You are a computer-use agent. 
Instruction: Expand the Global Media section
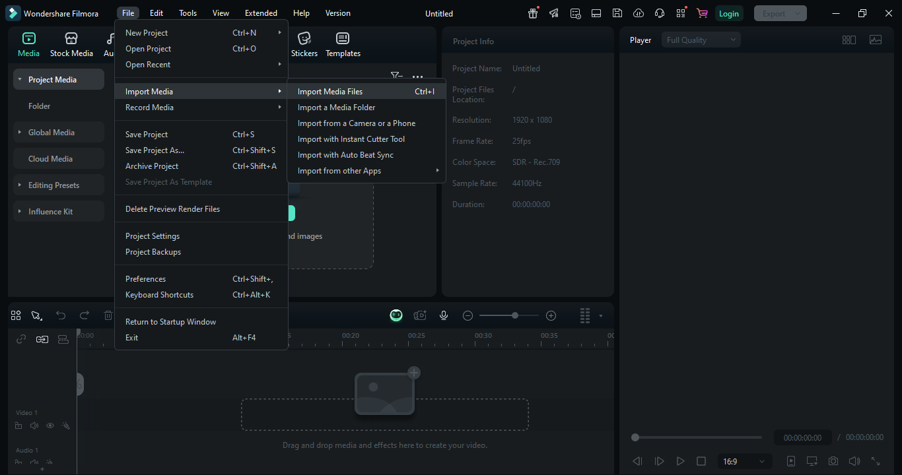pos(20,132)
